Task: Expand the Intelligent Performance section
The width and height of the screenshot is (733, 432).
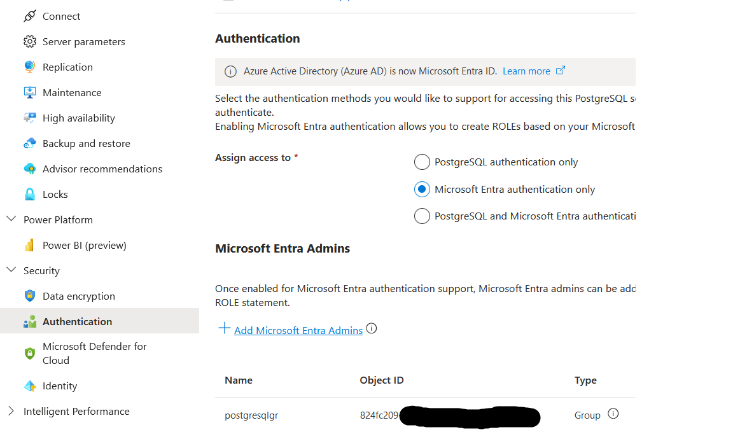Action: click(x=11, y=411)
